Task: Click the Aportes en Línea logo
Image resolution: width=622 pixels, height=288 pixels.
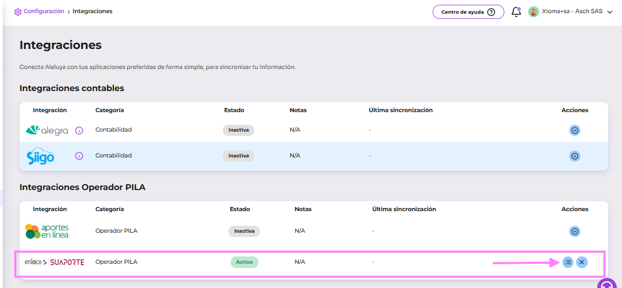Action: [x=47, y=231]
